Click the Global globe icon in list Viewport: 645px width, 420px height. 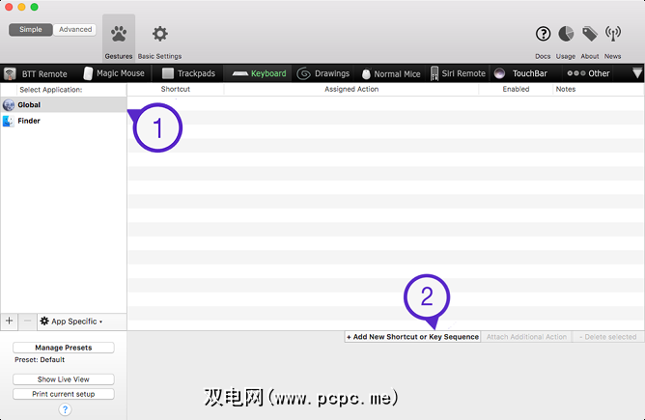(9, 105)
